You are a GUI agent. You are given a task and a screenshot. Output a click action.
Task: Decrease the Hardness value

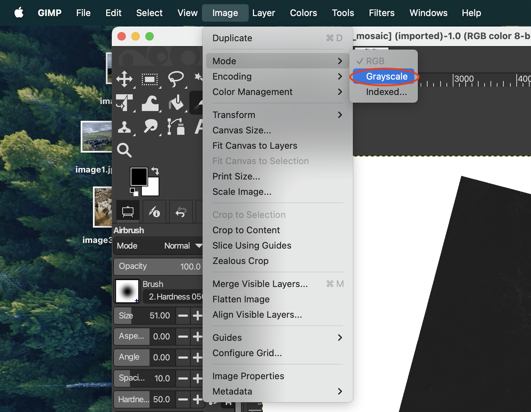point(183,399)
